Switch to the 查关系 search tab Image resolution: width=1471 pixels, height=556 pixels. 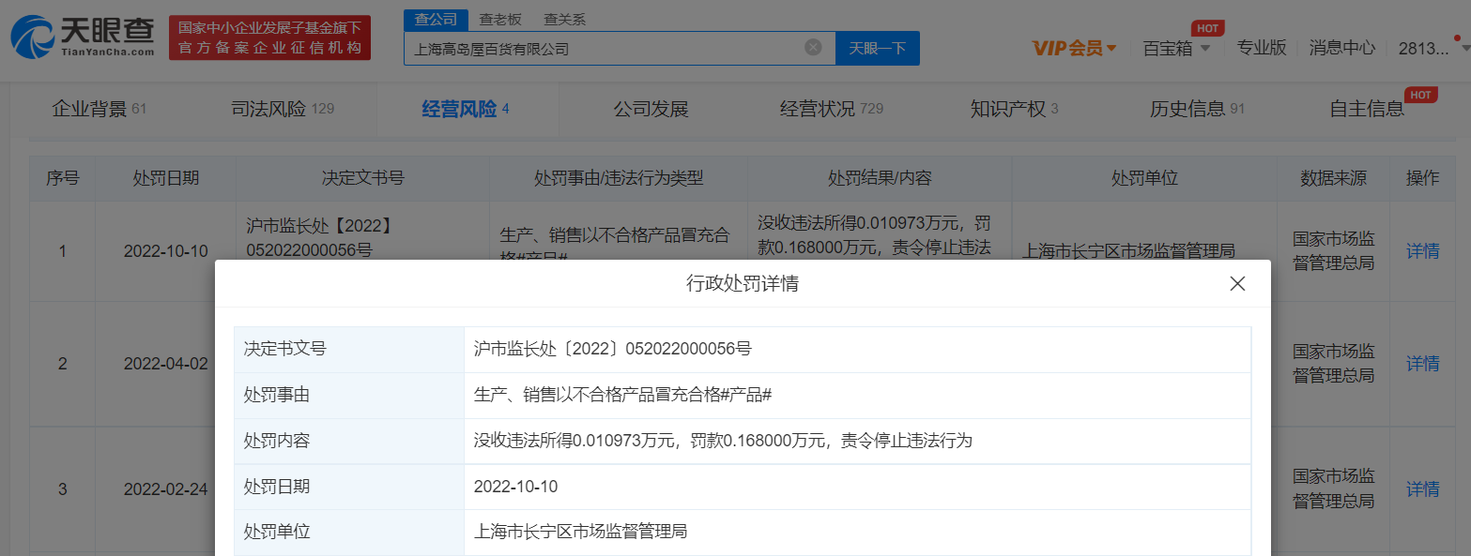click(564, 20)
